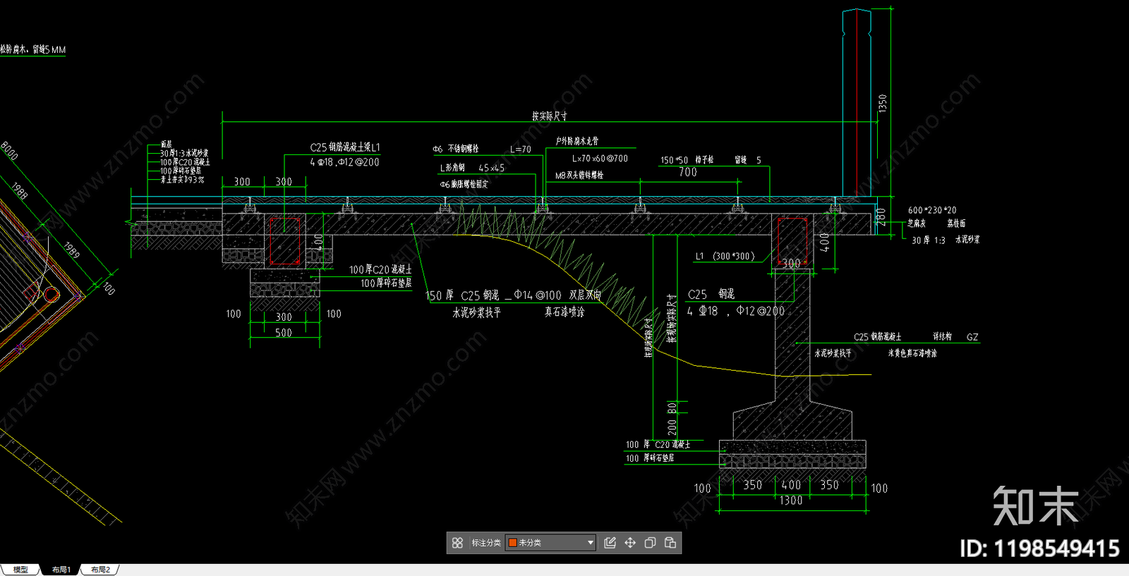Click the 500 base width dimension

coord(284,333)
